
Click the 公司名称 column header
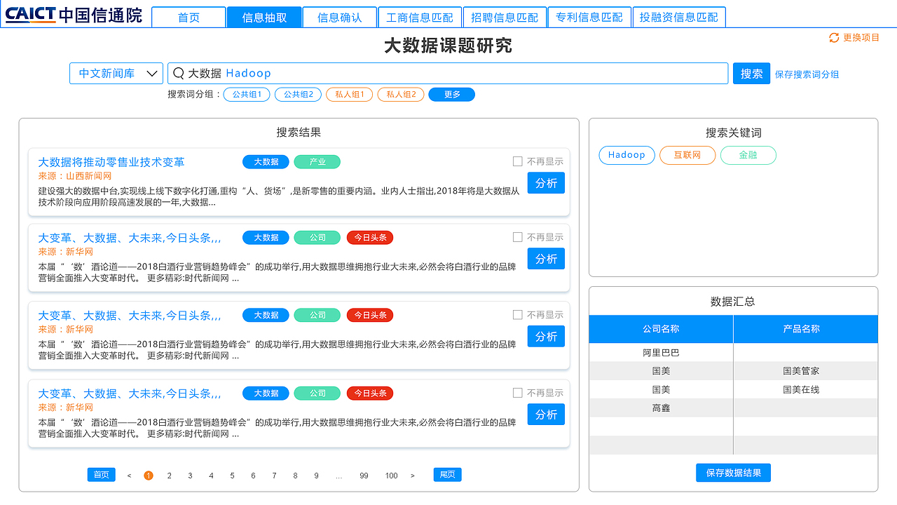point(661,329)
